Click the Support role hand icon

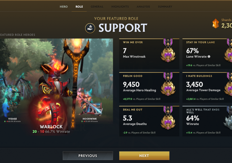90,28
